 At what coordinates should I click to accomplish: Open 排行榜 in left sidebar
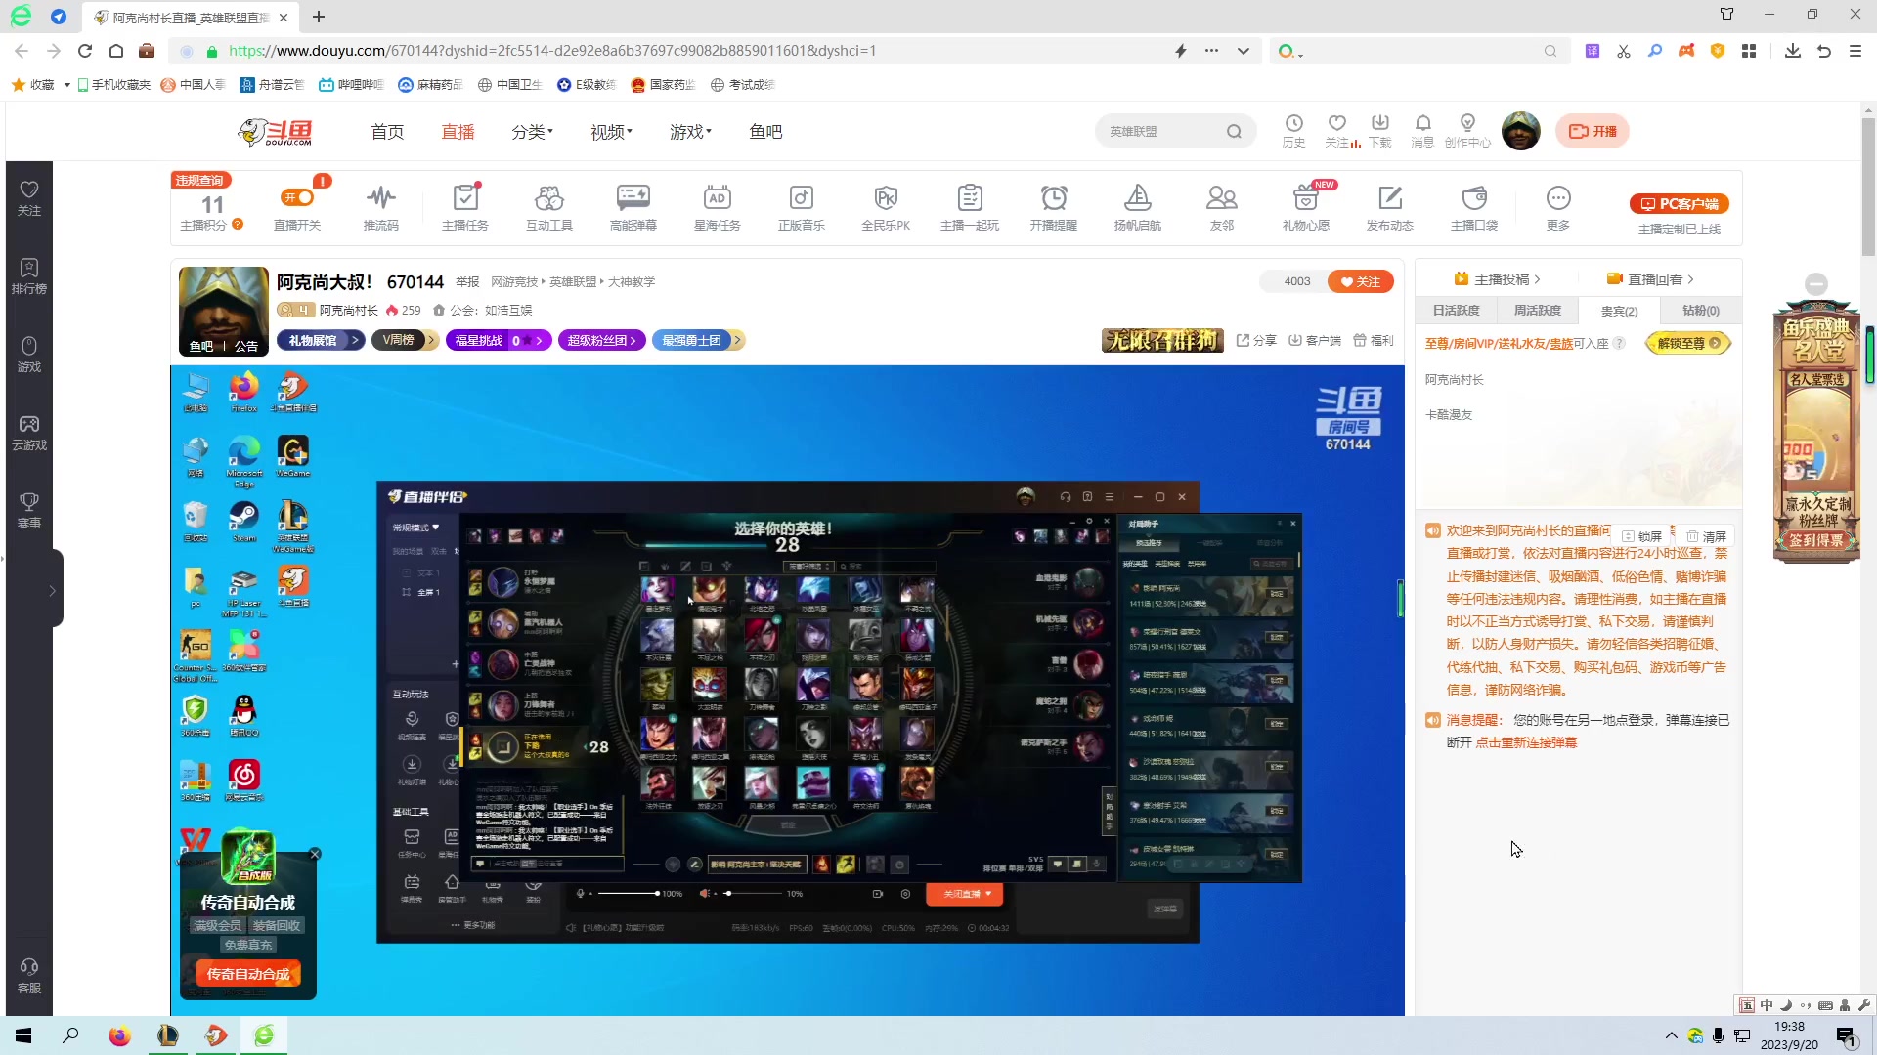(29, 276)
